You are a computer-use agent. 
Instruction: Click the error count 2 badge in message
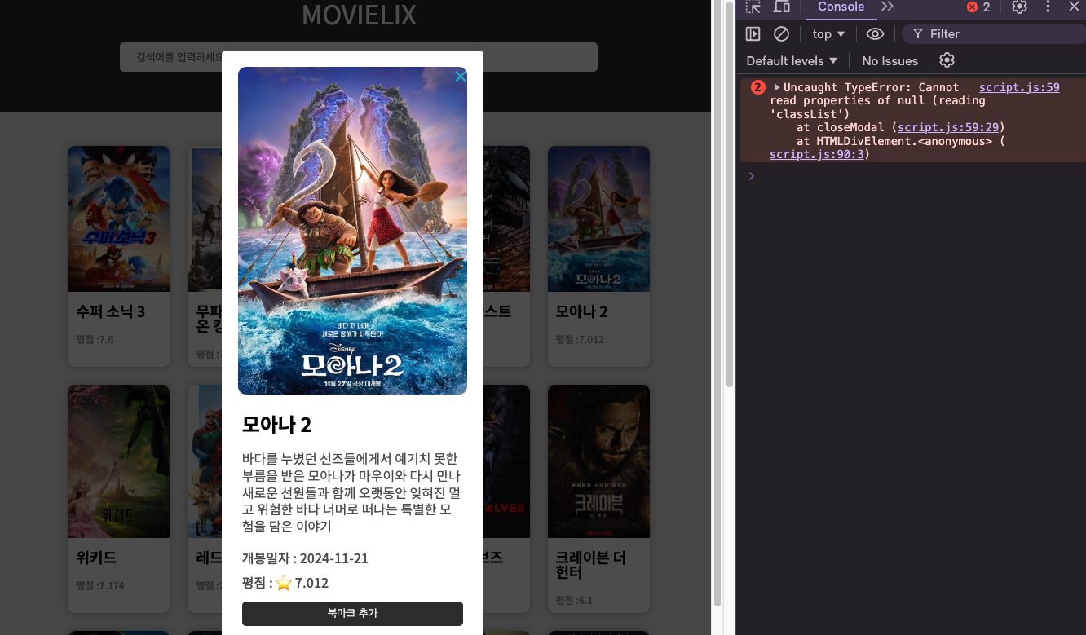coord(758,87)
